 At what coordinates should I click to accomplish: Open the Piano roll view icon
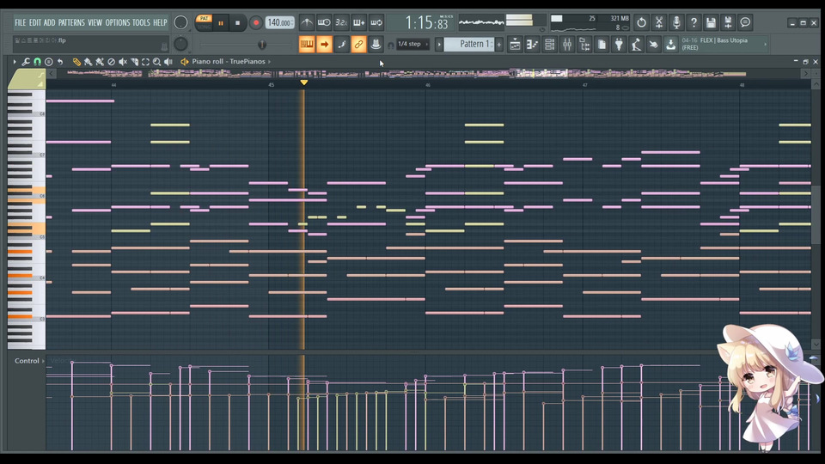click(x=533, y=45)
